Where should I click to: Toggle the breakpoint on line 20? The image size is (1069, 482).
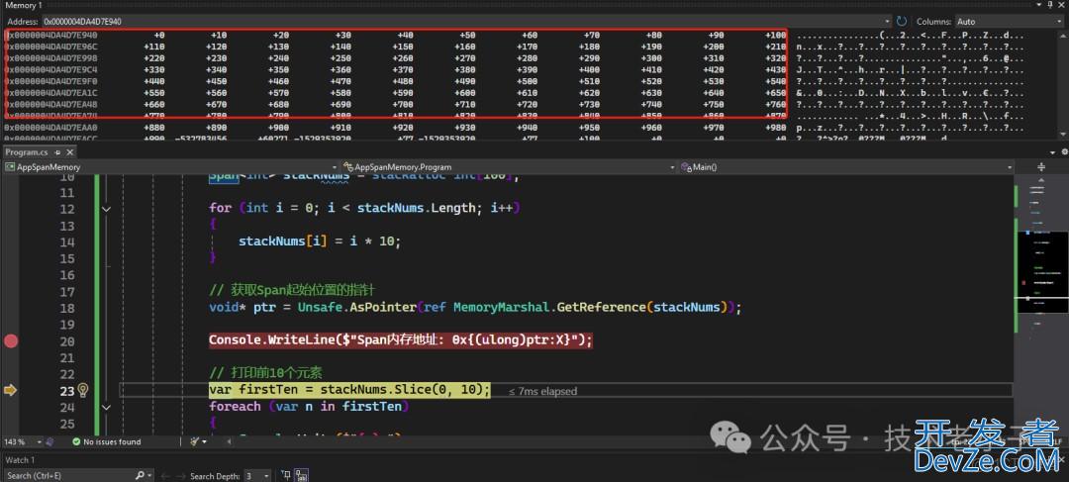point(11,340)
